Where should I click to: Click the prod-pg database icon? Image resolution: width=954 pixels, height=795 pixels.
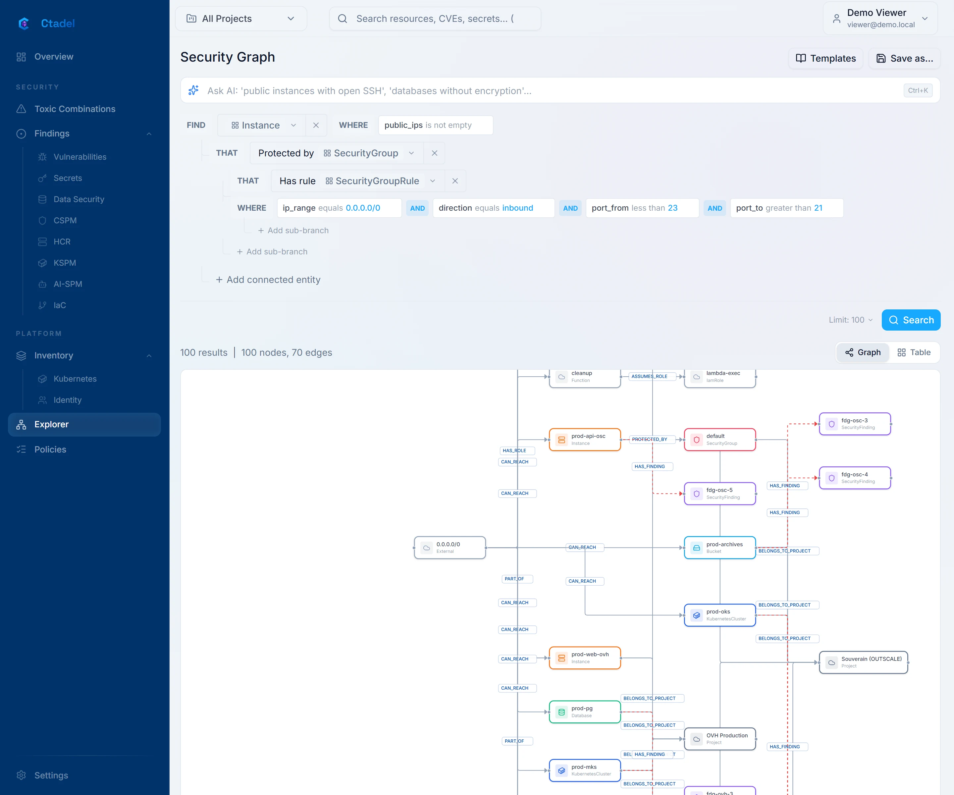[561, 712]
